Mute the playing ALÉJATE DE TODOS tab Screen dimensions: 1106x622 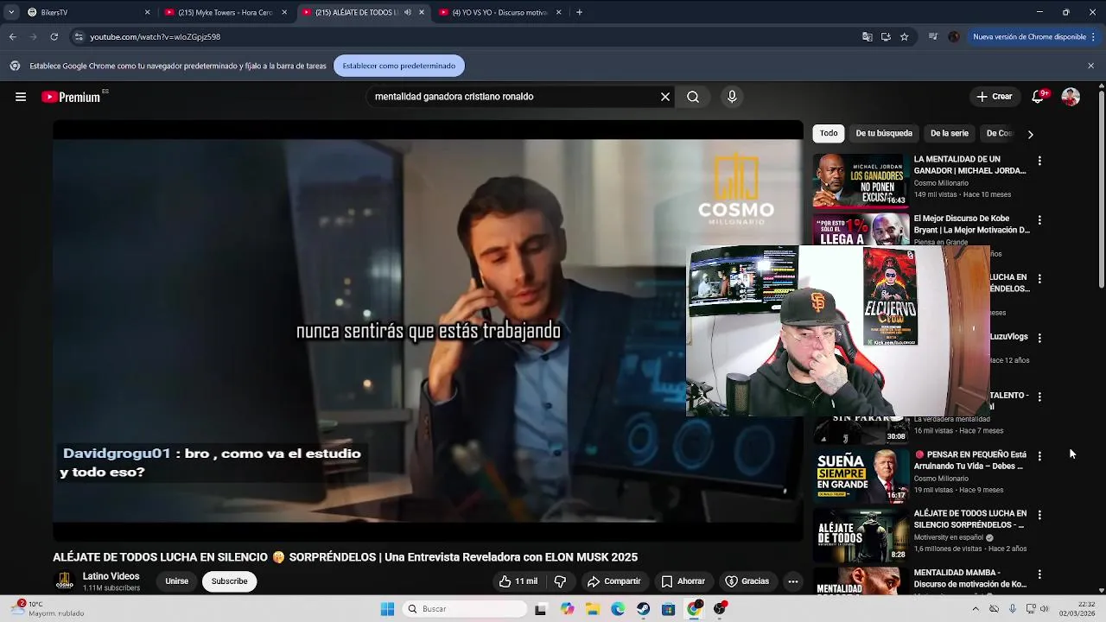coord(407,12)
